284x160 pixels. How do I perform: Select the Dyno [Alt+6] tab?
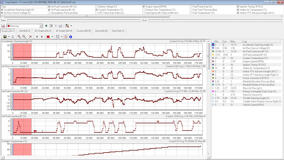(101, 31)
